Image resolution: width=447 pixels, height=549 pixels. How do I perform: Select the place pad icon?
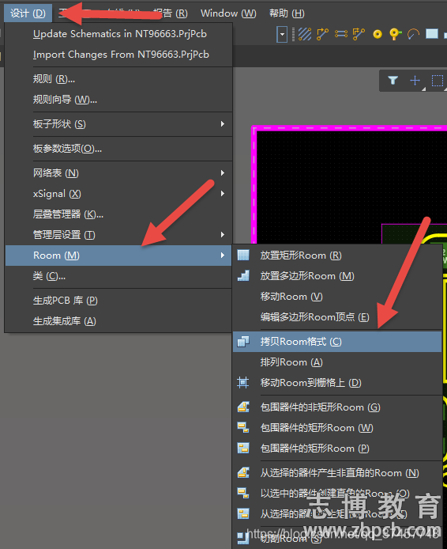(378, 34)
